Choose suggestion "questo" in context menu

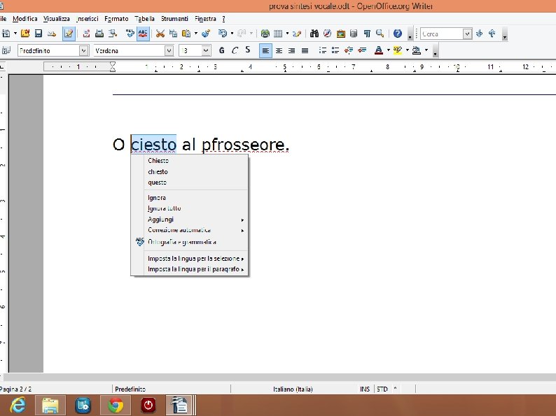tap(157, 182)
